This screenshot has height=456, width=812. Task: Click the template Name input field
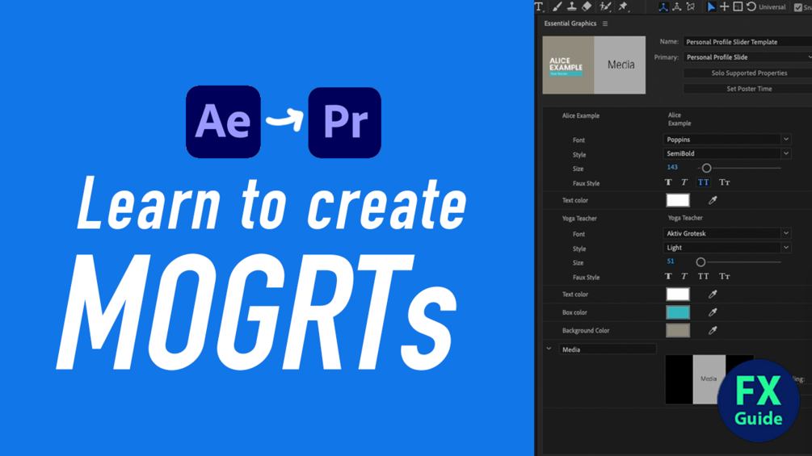click(747, 42)
